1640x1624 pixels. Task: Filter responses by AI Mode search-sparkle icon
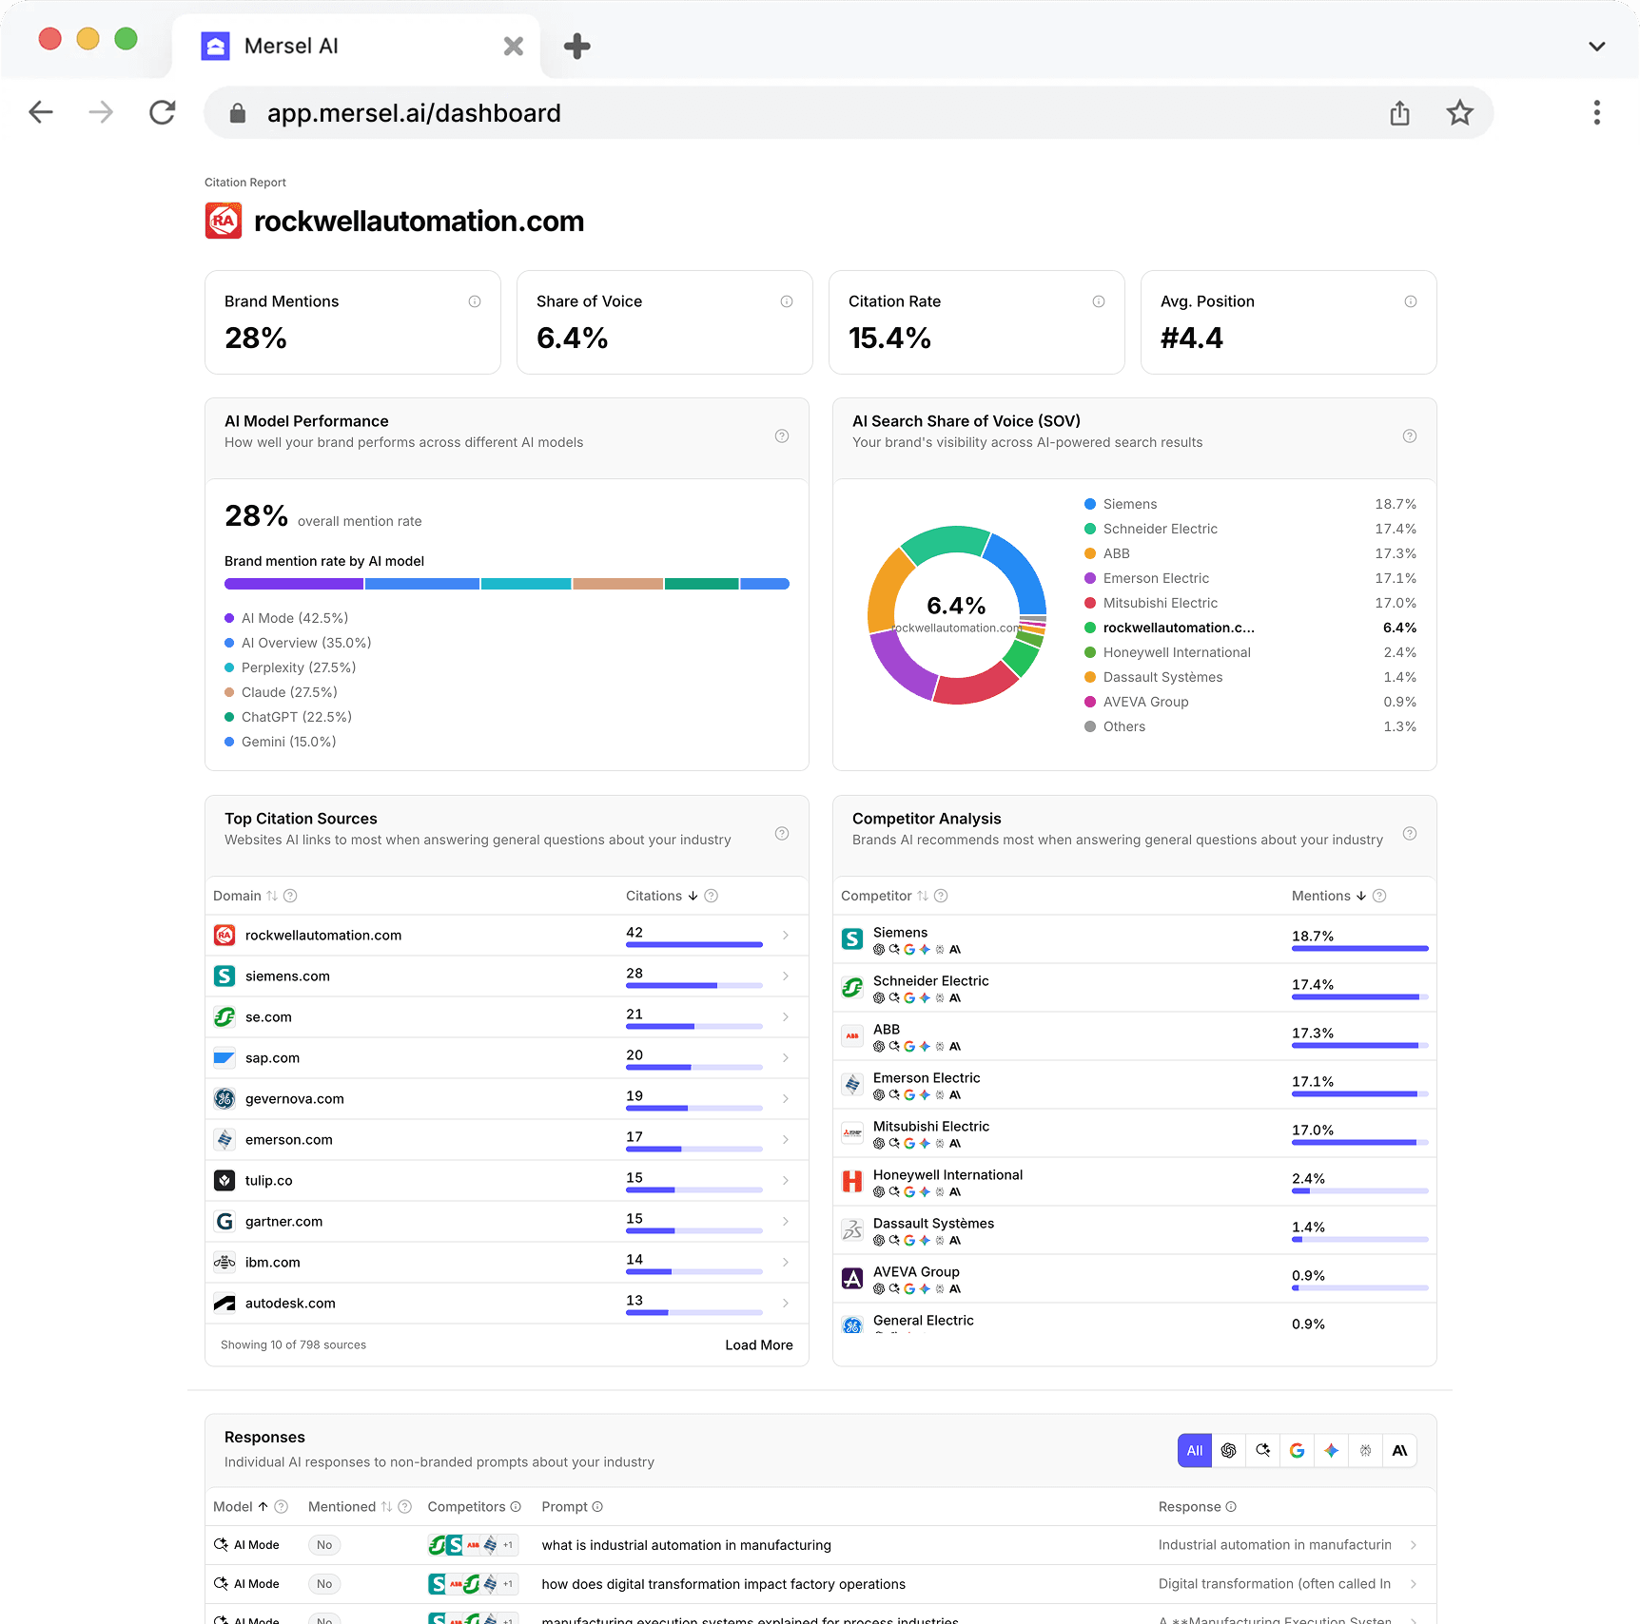click(1262, 1450)
